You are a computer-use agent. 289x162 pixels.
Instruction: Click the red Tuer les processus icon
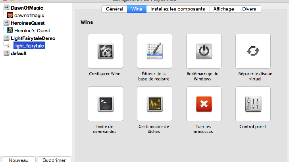[204, 104]
